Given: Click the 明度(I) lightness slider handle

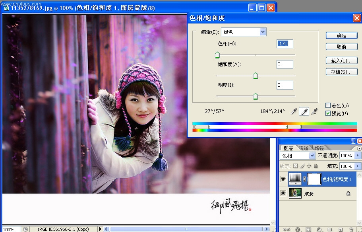Looking at the screenshot, I should point(256,96).
